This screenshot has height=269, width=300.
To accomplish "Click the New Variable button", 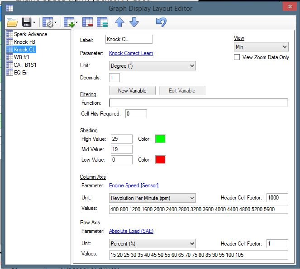I will [x=133, y=91].
